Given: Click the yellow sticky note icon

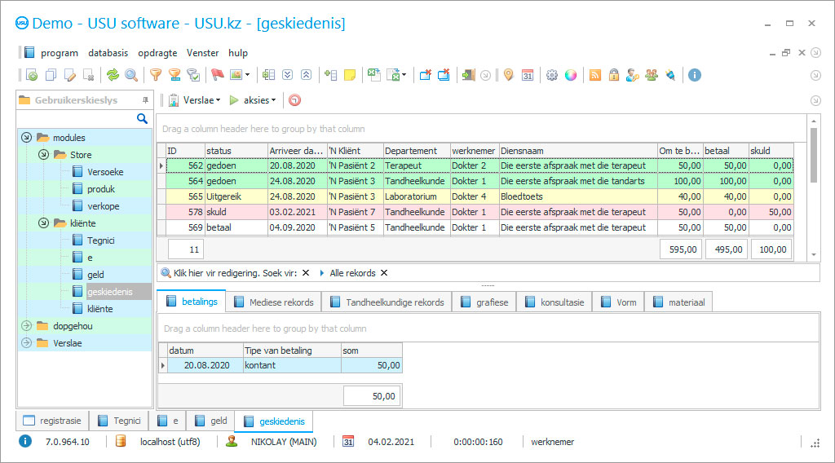Looking at the screenshot, I should pos(350,75).
